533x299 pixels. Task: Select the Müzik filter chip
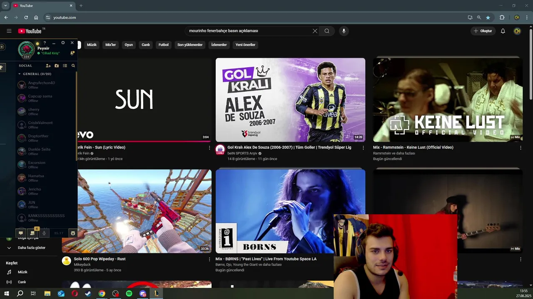92,45
